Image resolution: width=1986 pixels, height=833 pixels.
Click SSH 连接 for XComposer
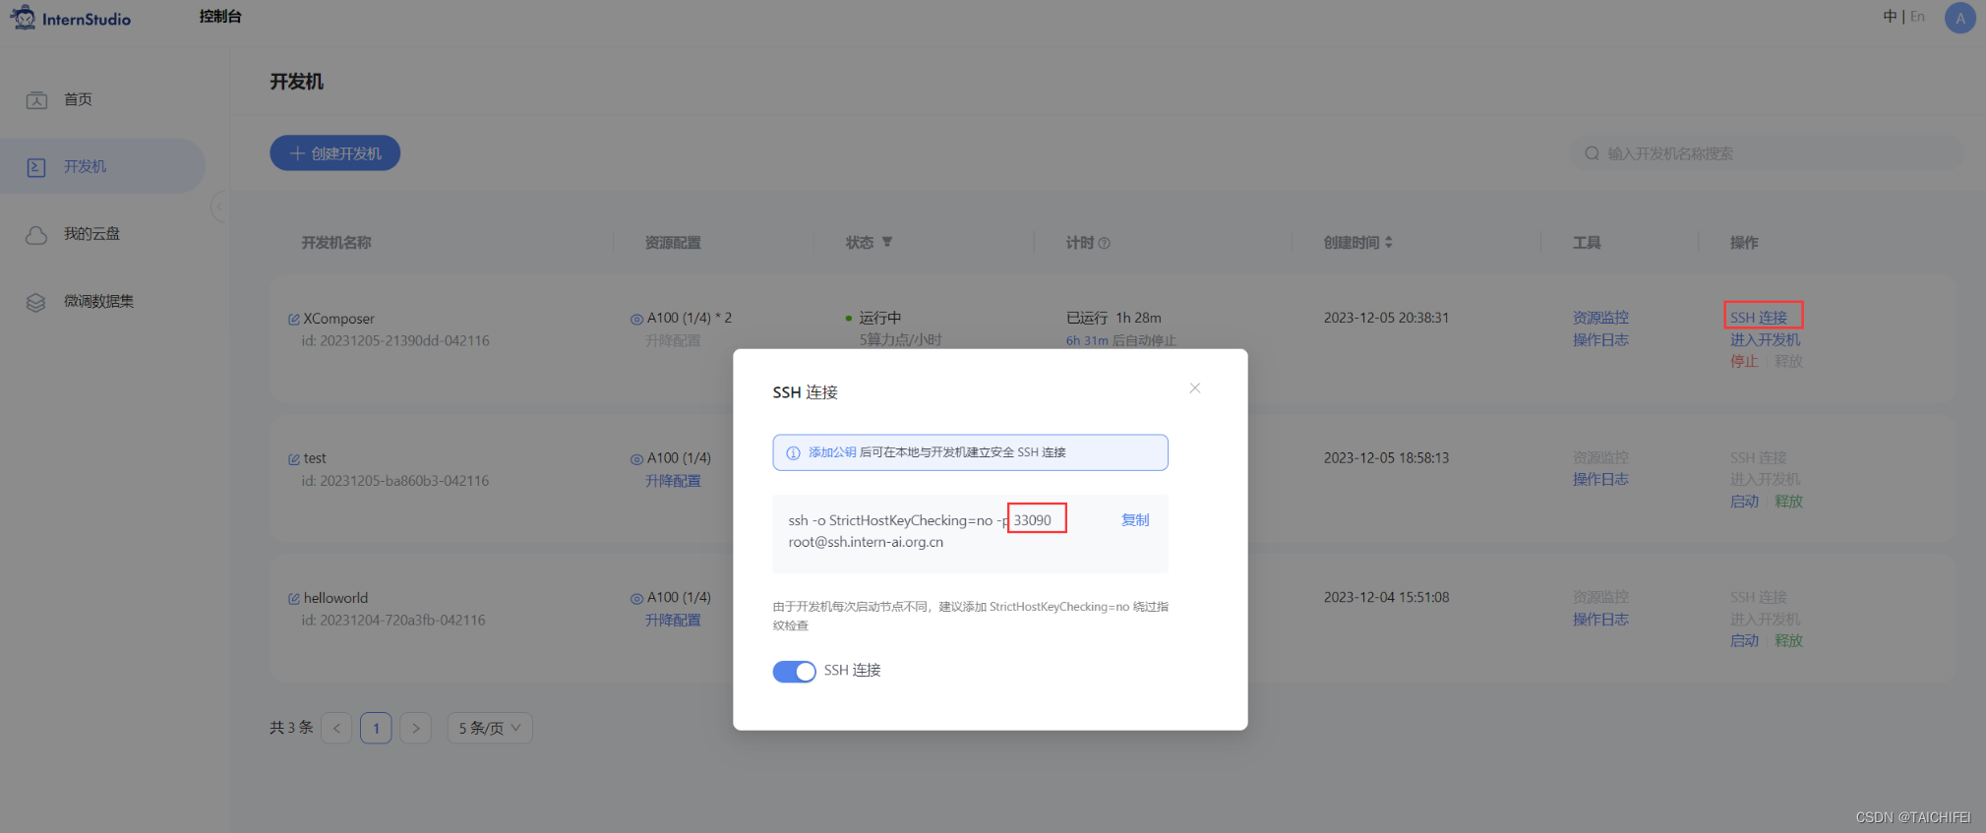tap(1759, 318)
